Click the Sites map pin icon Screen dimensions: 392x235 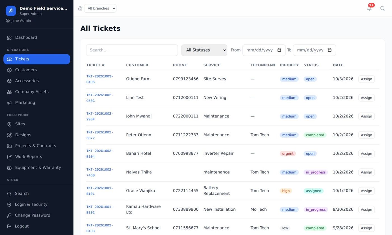(x=9, y=124)
